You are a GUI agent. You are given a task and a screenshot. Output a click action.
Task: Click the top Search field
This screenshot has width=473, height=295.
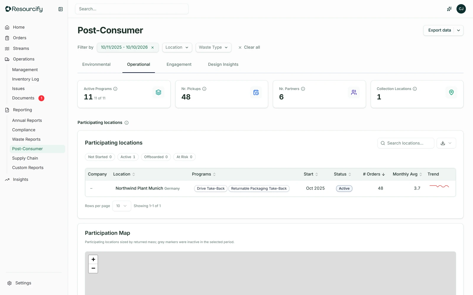(132, 9)
